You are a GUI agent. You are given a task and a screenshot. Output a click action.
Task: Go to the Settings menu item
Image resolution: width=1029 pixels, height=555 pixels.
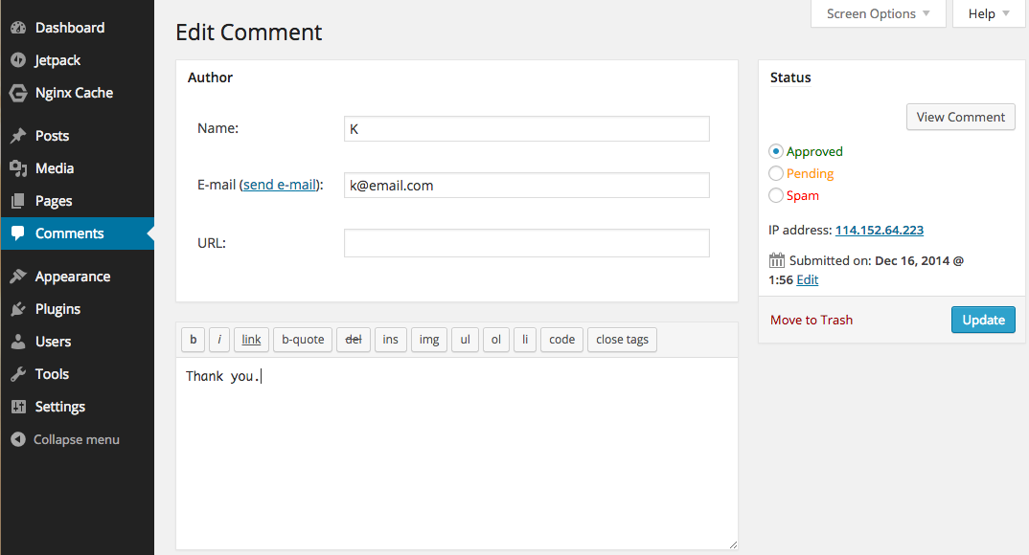point(59,407)
